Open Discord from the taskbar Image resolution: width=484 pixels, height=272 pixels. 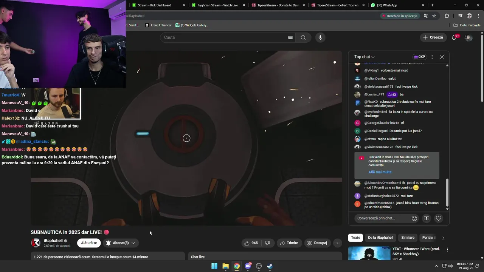point(248,266)
